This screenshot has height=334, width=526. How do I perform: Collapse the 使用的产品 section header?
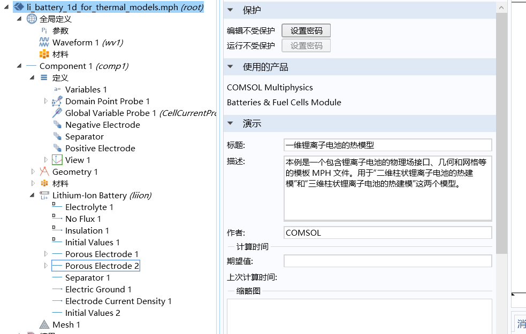[231, 67]
